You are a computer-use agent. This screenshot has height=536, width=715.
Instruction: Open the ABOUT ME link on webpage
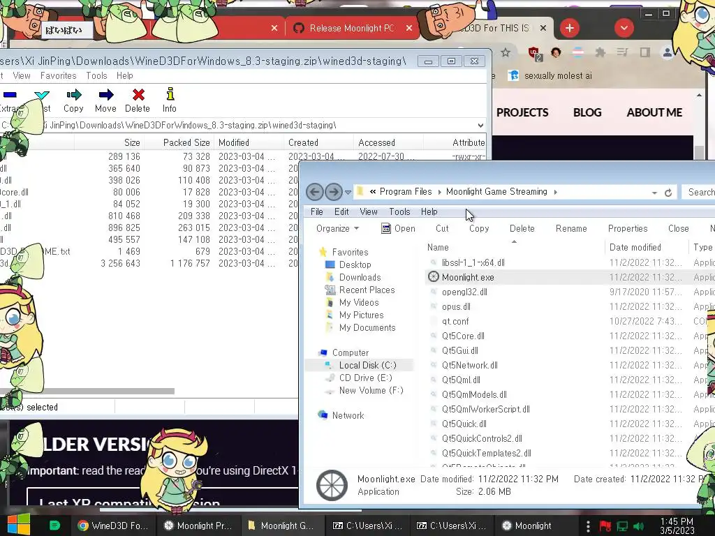pyautogui.click(x=654, y=112)
